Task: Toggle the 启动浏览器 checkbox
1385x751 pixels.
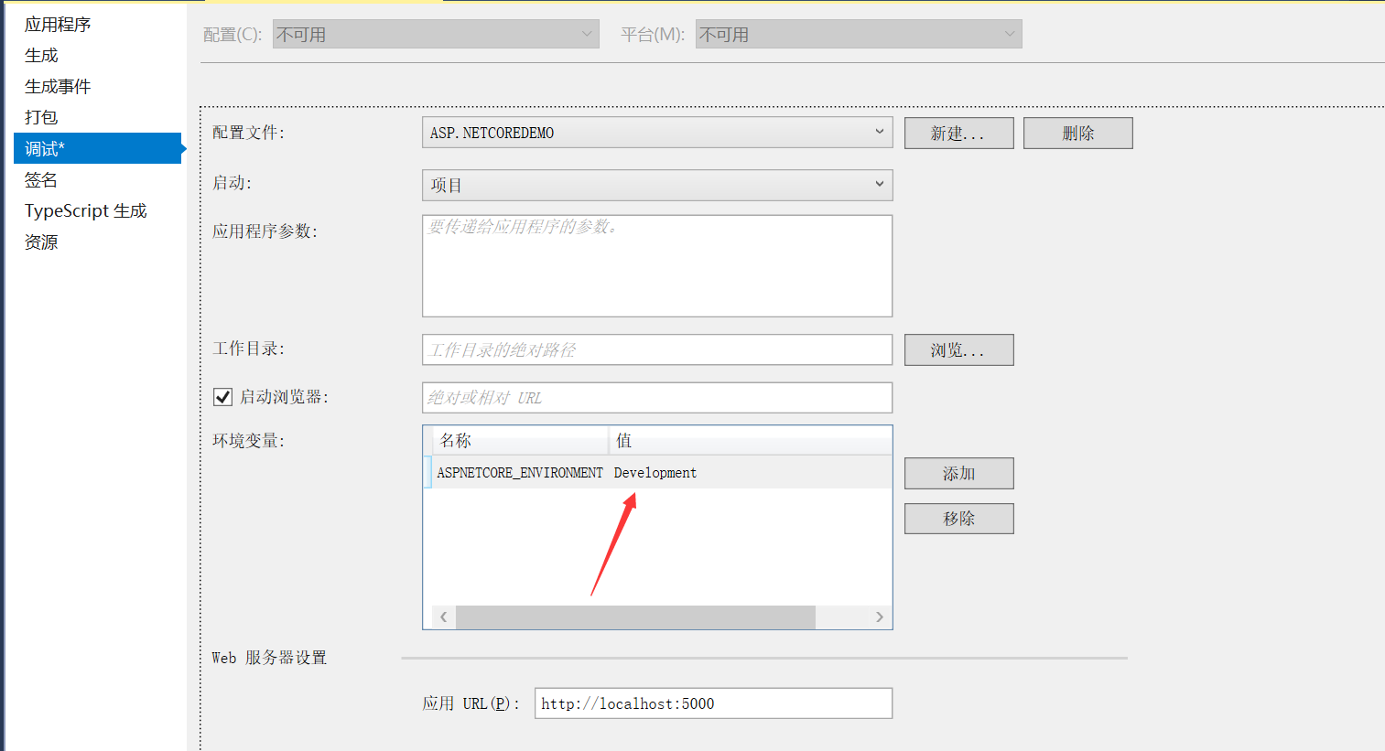Action: tap(222, 397)
